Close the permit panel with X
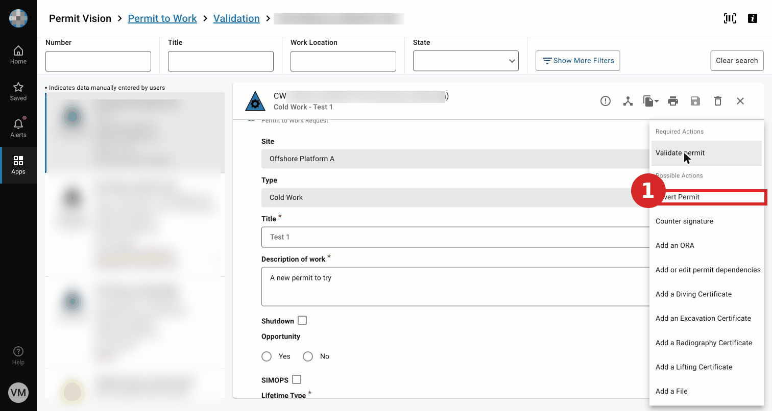772x411 pixels. click(740, 101)
